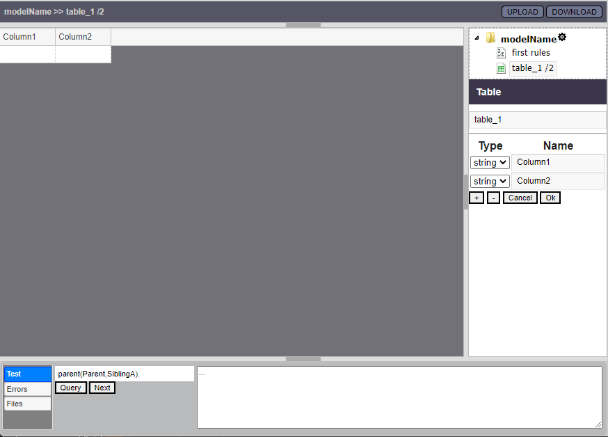Click Next for the next query result
The width and height of the screenshot is (608, 437).
click(102, 388)
